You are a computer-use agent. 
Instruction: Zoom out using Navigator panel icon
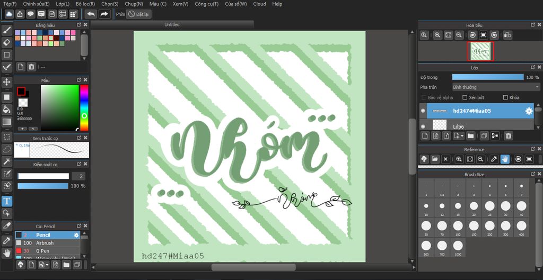(459, 35)
